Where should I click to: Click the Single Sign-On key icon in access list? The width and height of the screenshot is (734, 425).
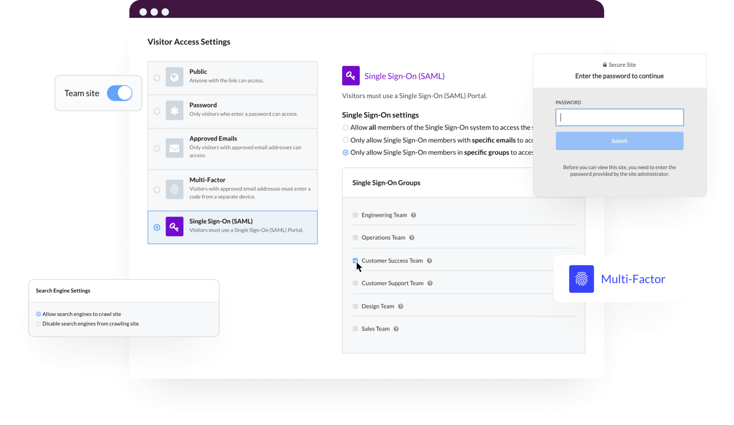point(174,227)
